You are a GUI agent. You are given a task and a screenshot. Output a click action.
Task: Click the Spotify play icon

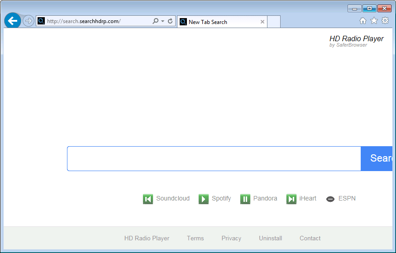tap(204, 199)
